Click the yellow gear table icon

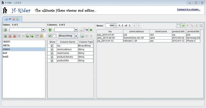(41, 36)
